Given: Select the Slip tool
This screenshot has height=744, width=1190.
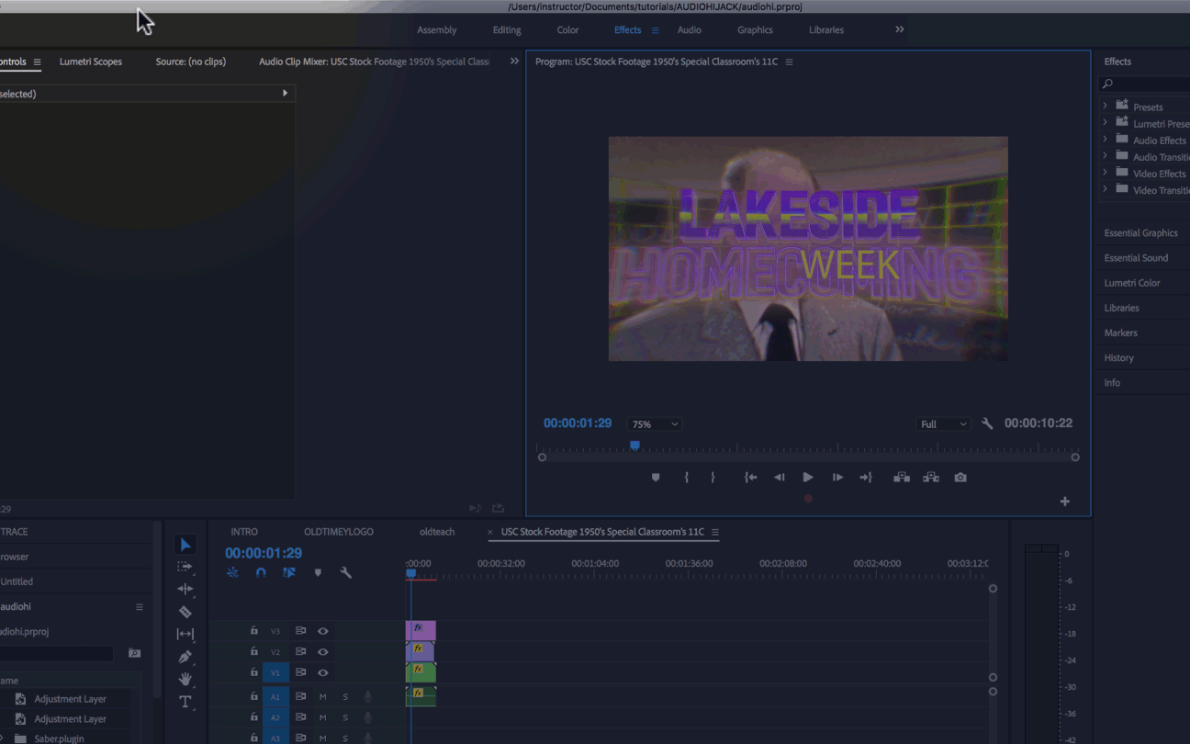Looking at the screenshot, I should (x=185, y=634).
